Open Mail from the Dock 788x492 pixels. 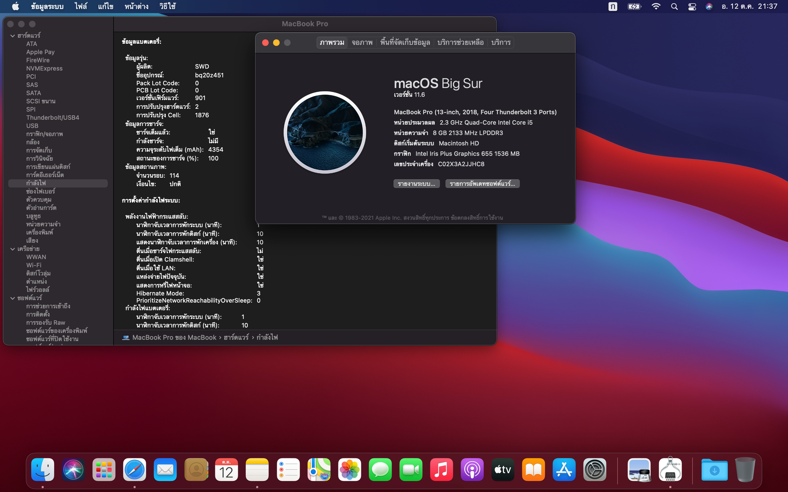tap(165, 470)
